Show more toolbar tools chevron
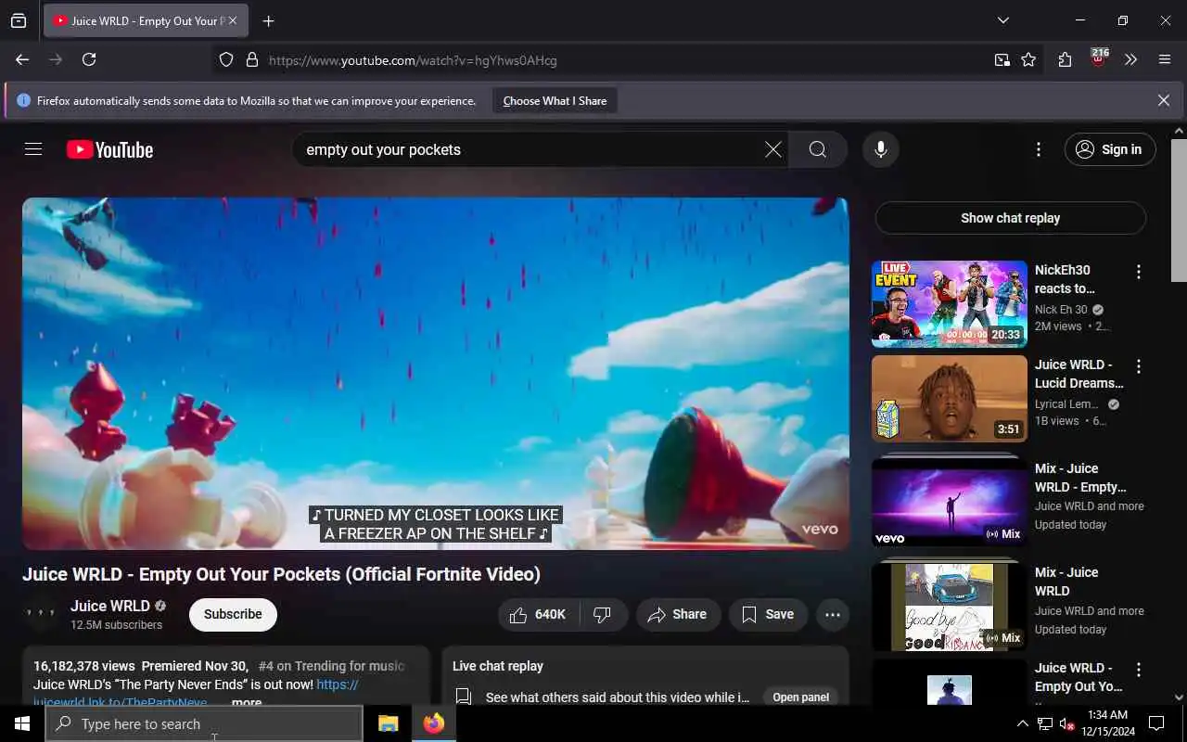The height and width of the screenshot is (742, 1187). [1130, 59]
